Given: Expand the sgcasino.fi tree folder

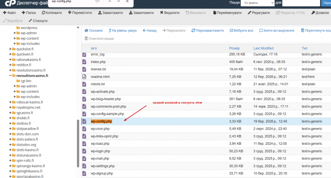Looking at the screenshot, I should tap(10, 113).
